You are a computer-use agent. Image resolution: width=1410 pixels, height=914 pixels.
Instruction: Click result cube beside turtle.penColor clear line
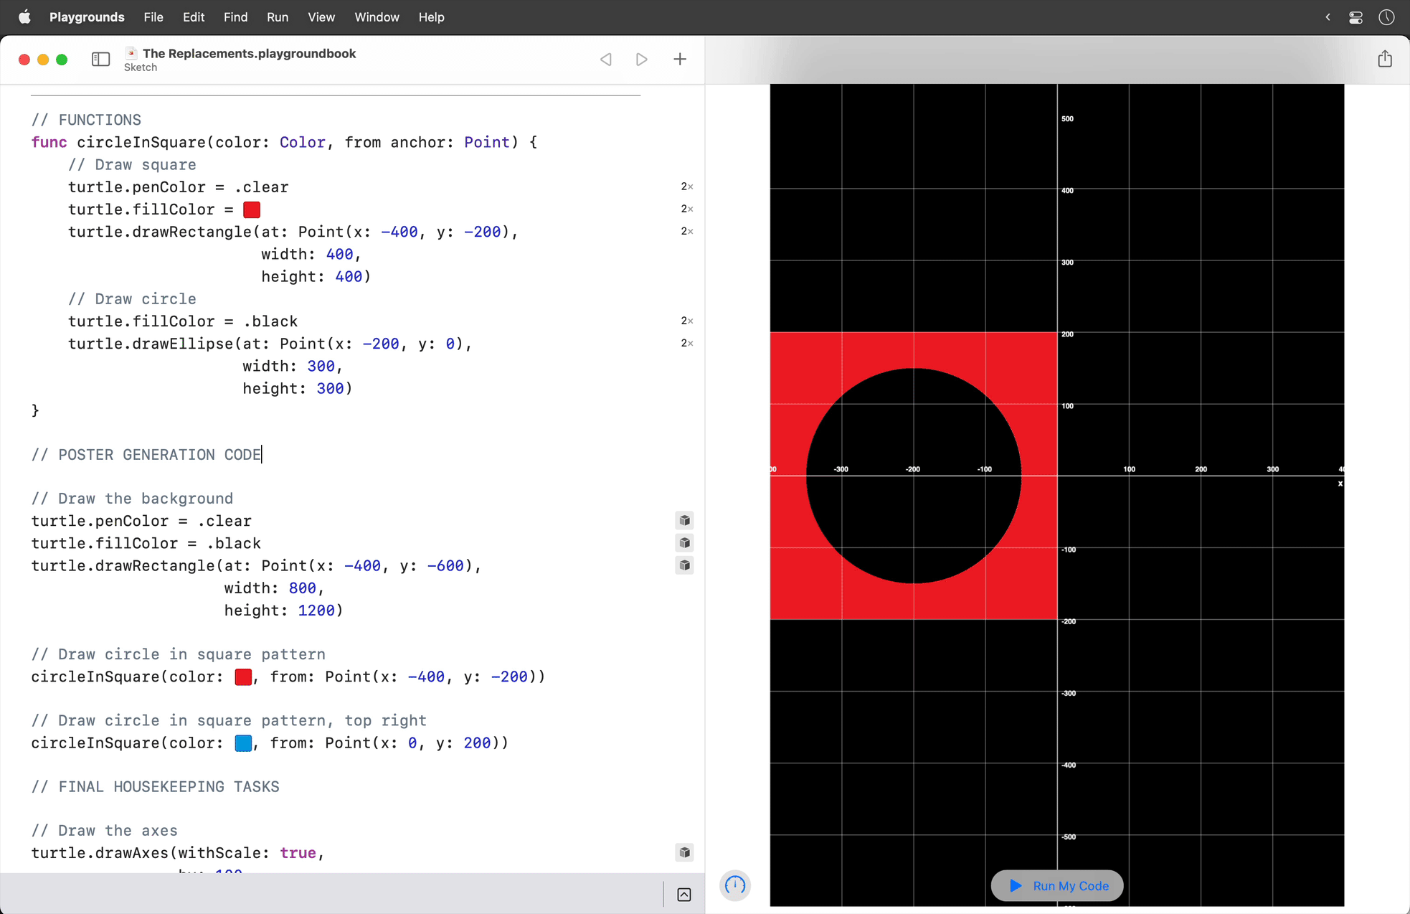684,520
